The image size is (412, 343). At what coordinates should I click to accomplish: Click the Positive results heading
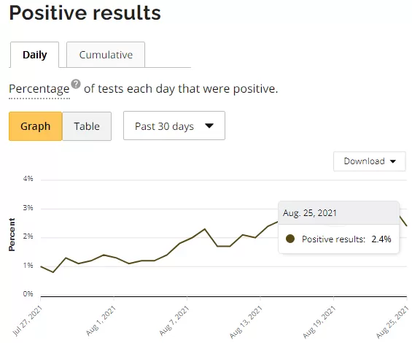pyautogui.click(x=85, y=12)
